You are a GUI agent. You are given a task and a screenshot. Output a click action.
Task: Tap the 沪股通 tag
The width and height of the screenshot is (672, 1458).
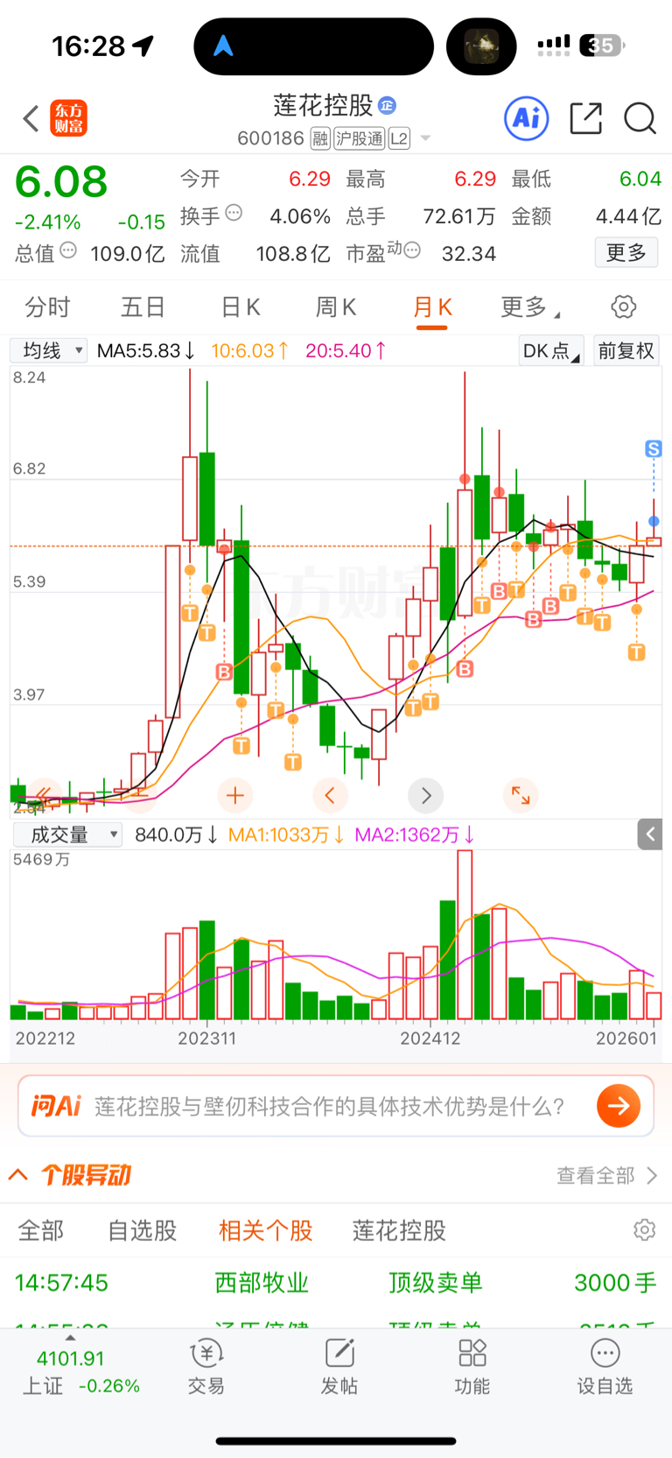pos(360,138)
